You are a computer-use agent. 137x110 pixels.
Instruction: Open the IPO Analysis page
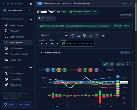point(17,85)
